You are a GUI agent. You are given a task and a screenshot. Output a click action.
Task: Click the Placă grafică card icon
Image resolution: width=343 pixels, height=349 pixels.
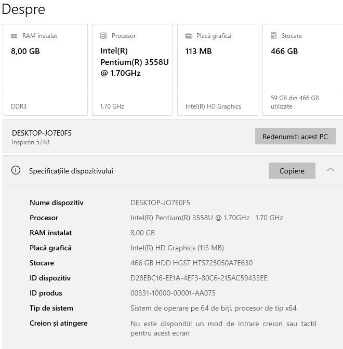tap(189, 36)
